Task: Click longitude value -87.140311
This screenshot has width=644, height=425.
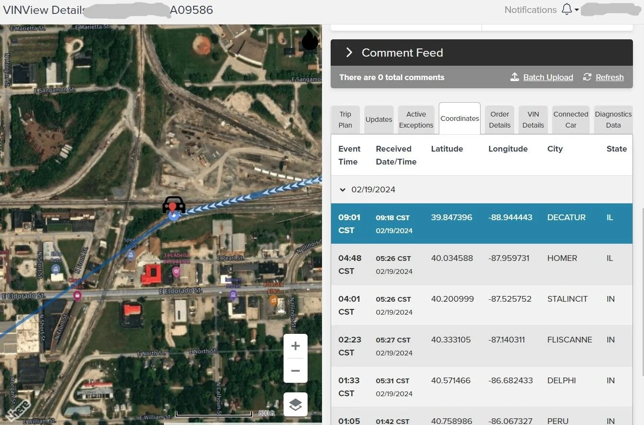Action: point(507,340)
